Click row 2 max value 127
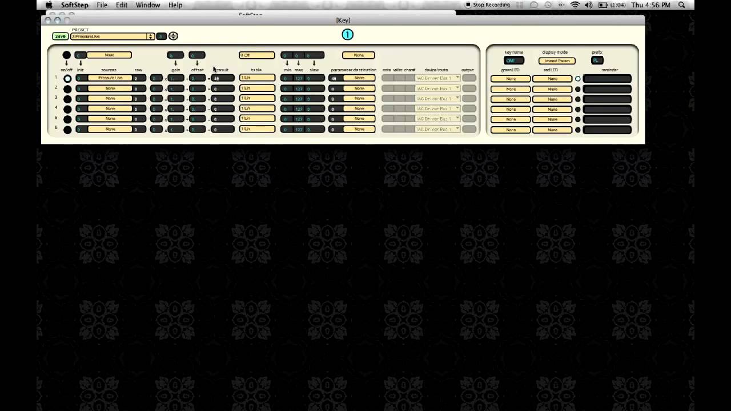 (x=299, y=88)
